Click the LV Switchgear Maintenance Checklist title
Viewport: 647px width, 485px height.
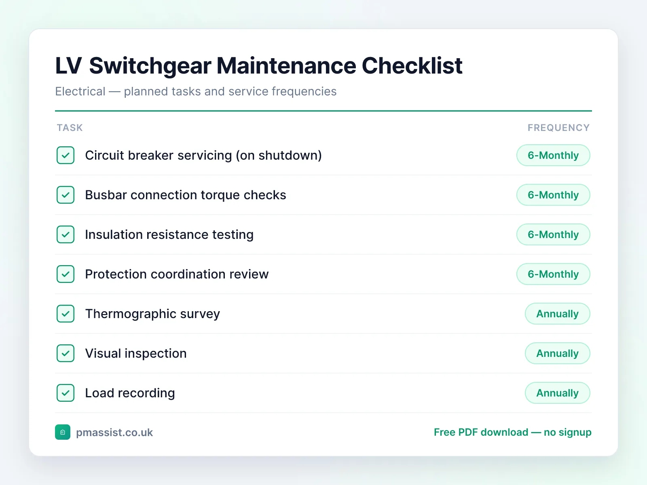[259, 66]
